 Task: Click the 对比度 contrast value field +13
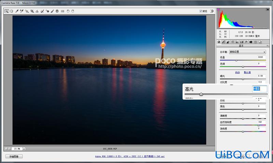(x=261, y=82)
